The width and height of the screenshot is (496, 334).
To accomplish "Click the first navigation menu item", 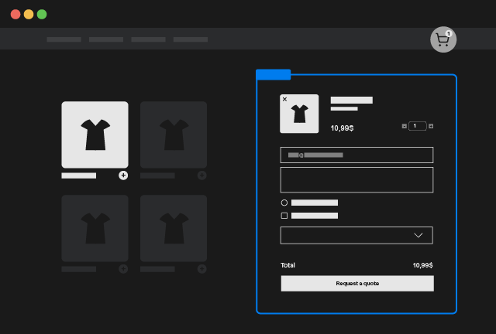I will (x=64, y=39).
